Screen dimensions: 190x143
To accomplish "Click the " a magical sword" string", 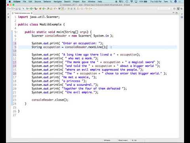I will pos(140,62).
